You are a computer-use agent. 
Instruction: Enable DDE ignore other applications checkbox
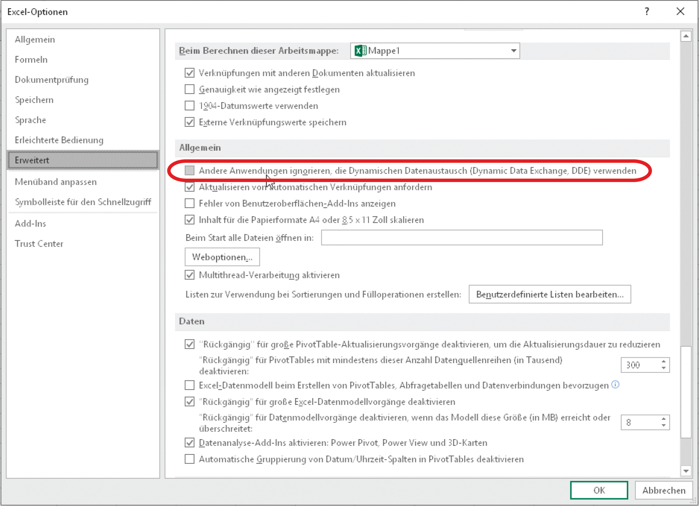pos(190,170)
